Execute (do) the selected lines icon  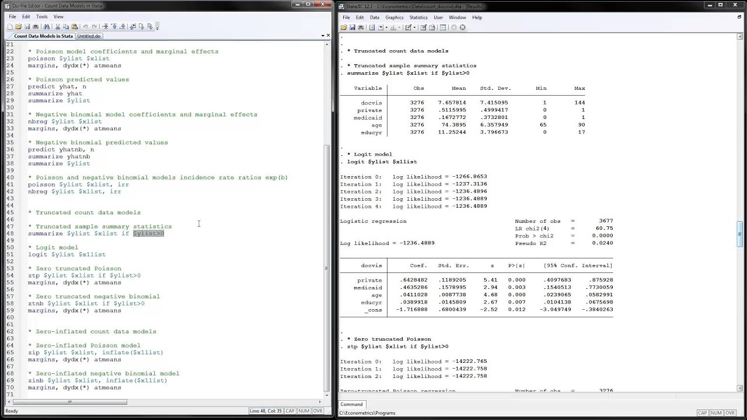(141, 26)
